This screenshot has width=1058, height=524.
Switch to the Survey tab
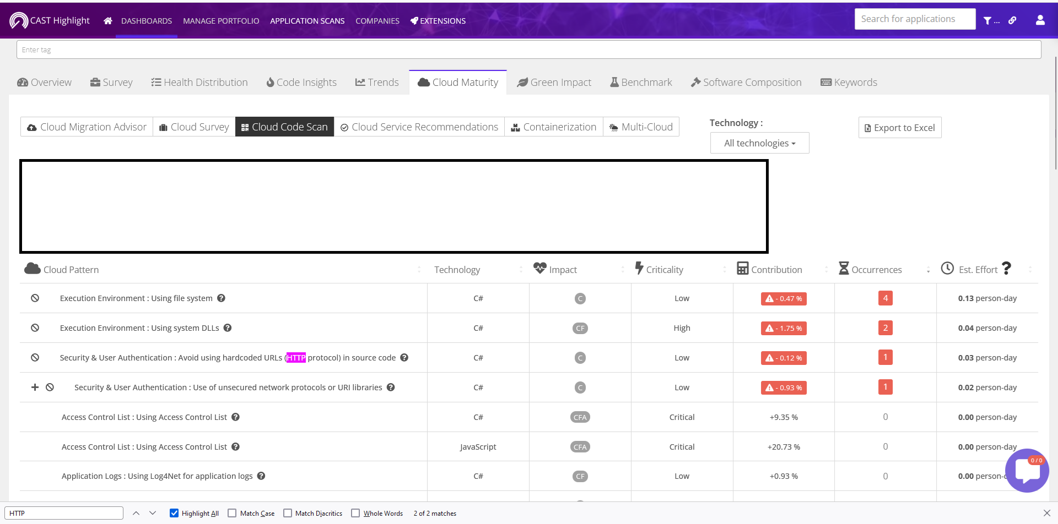pyautogui.click(x=111, y=83)
